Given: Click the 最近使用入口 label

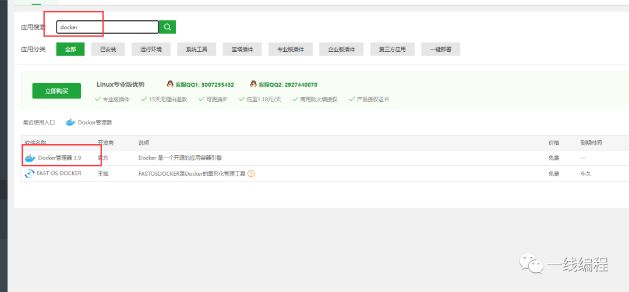Looking at the screenshot, I should click(39, 123).
